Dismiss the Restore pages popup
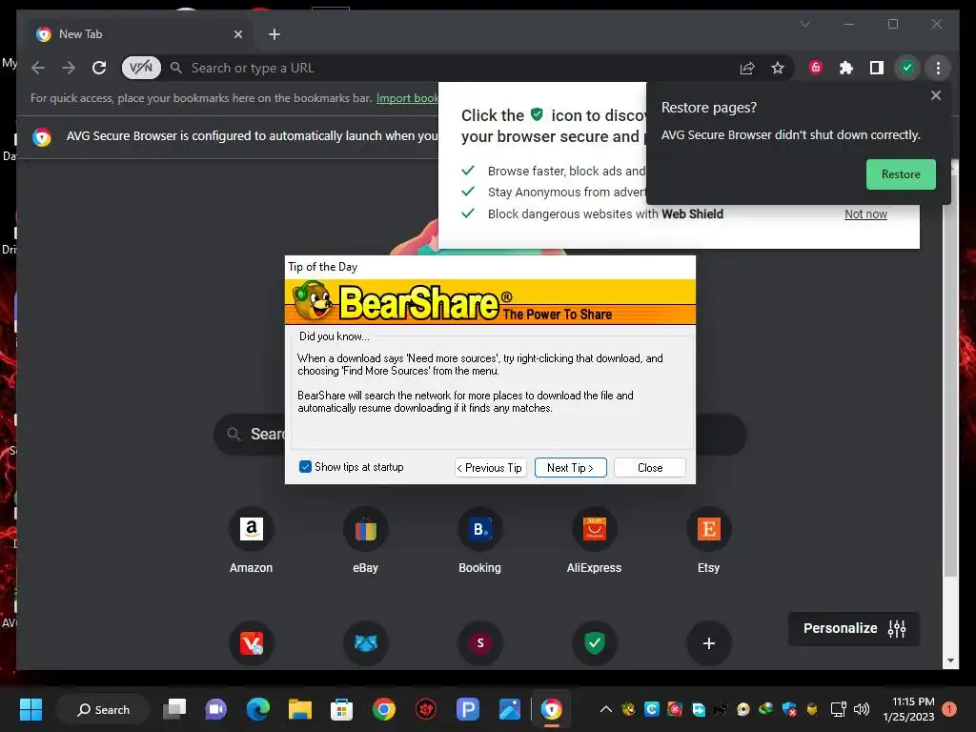The height and width of the screenshot is (732, 976). [936, 95]
